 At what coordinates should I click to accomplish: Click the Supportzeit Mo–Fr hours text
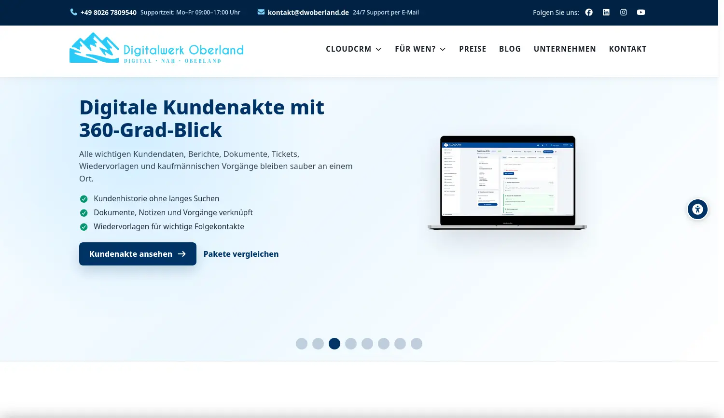pyautogui.click(x=190, y=13)
